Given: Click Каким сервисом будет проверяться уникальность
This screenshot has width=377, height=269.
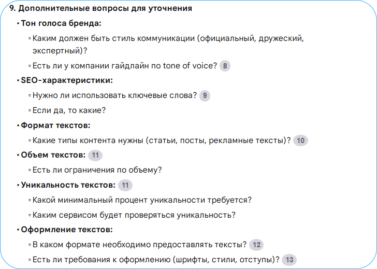Looking at the screenshot, I should (x=134, y=215).
